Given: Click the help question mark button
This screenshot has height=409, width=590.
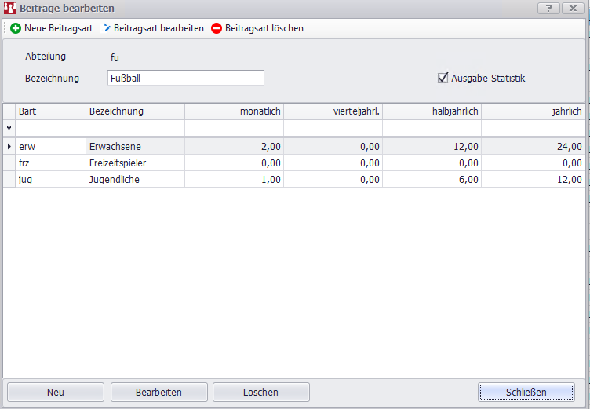Looking at the screenshot, I should coord(548,8).
